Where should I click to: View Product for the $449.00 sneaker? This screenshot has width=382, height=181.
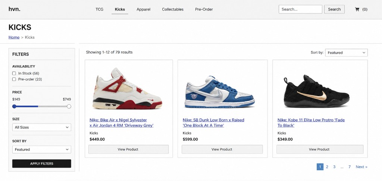point(128,149)
